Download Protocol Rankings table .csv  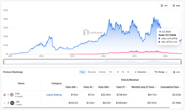click(176, 72)
